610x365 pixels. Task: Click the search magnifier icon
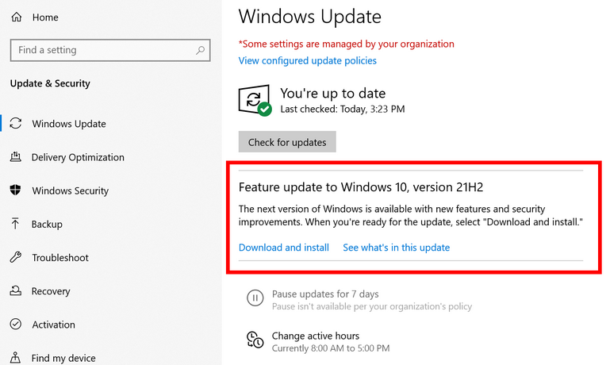200,50
